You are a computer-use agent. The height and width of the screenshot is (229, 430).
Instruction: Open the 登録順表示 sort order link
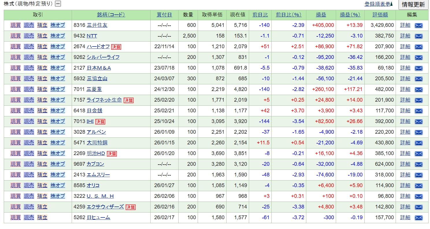click(x=378, y=4)
